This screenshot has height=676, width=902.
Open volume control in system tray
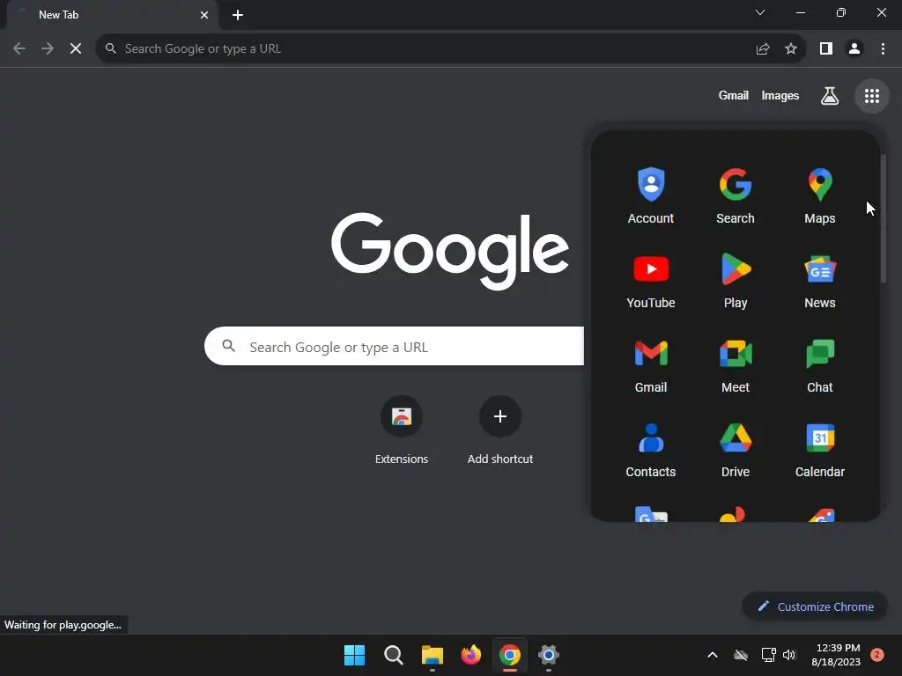[789, 655]
